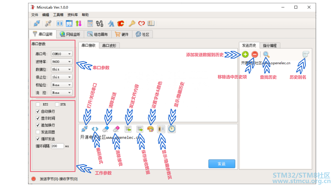Click the send text area containing 开源电子社区

(x=158, y=146)
